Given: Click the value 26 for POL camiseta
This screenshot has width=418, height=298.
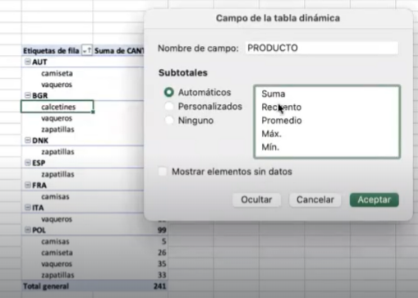Looking at the screenshot, I should [x=162, y=253].
